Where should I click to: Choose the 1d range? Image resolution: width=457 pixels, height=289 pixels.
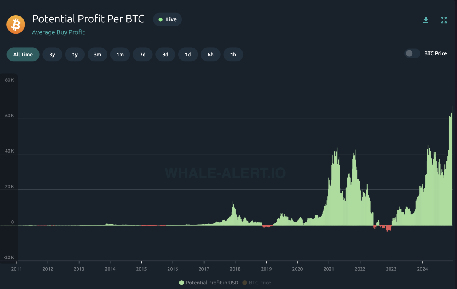tap(188, 55)
